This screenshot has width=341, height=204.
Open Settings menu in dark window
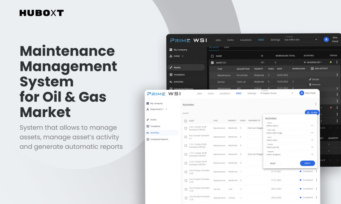[x=275, y=40]
